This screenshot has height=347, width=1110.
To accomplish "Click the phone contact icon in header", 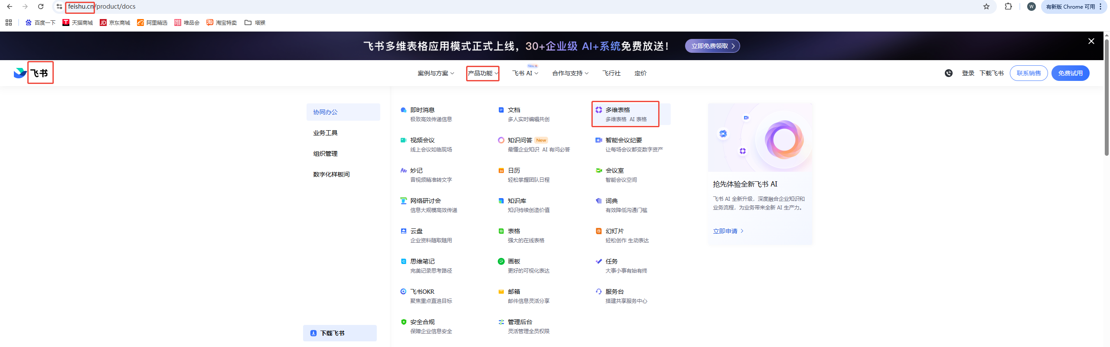I will click(x=948, y=73).
